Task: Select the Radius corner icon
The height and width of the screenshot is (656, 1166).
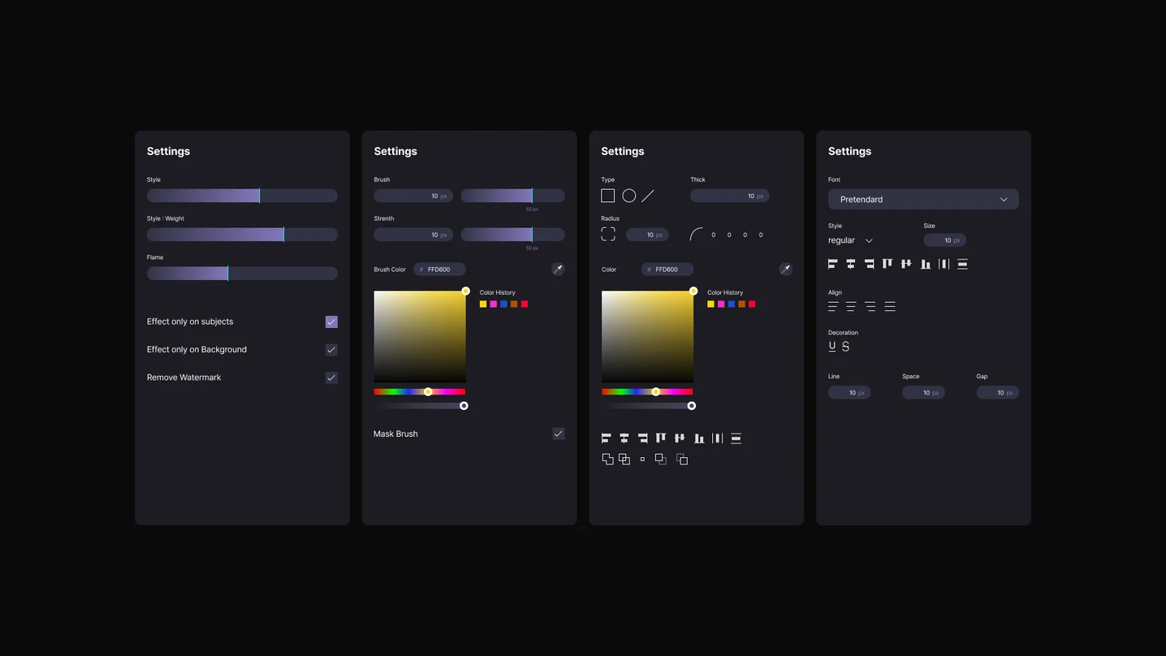Action: click(607, 233)
